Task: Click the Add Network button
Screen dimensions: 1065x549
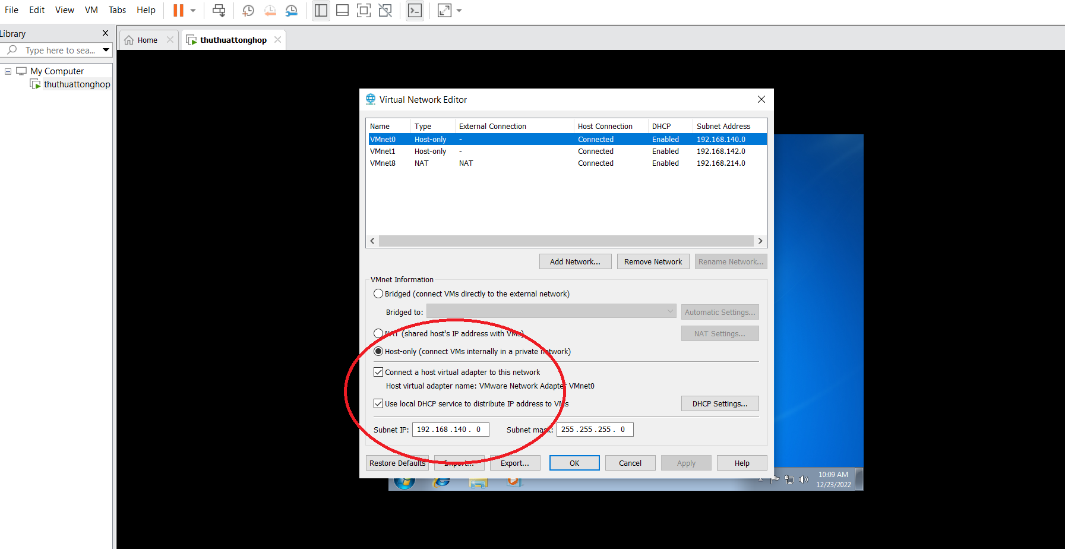Action: click(x=574, y=261)
